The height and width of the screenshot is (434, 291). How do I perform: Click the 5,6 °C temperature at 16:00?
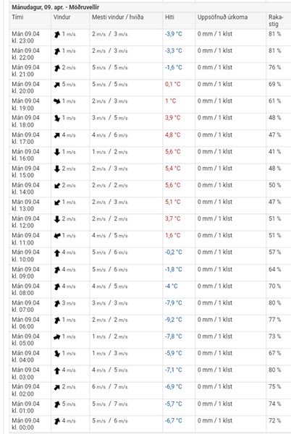pyautogui.click(x=173, y=152)
